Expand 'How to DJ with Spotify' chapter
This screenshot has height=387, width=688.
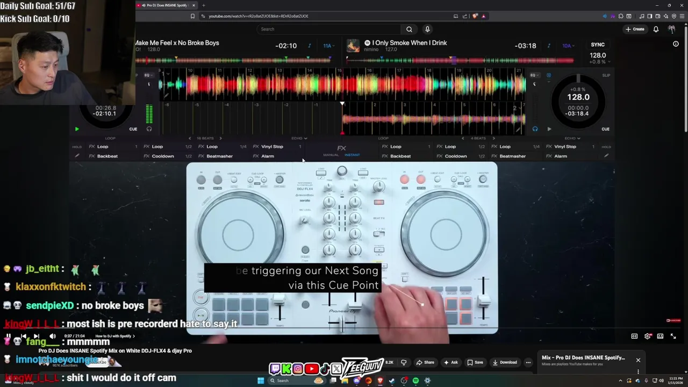(x=114, y=336)
